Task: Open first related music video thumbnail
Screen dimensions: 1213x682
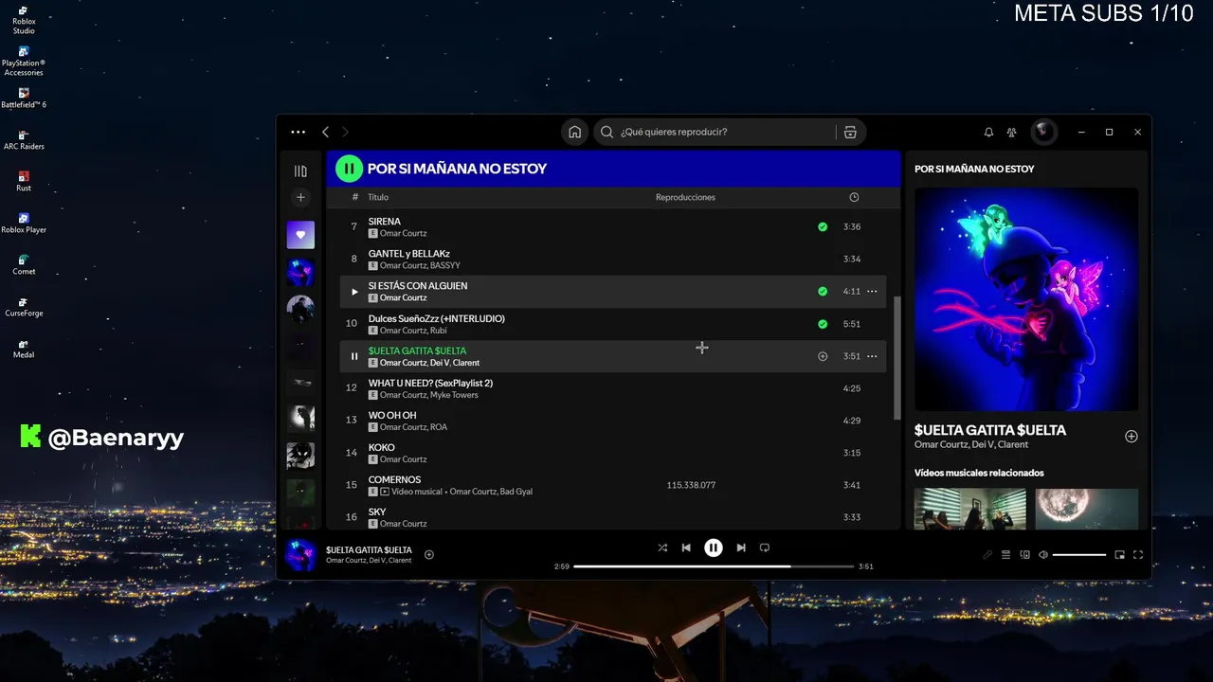Action: [970, 509]
